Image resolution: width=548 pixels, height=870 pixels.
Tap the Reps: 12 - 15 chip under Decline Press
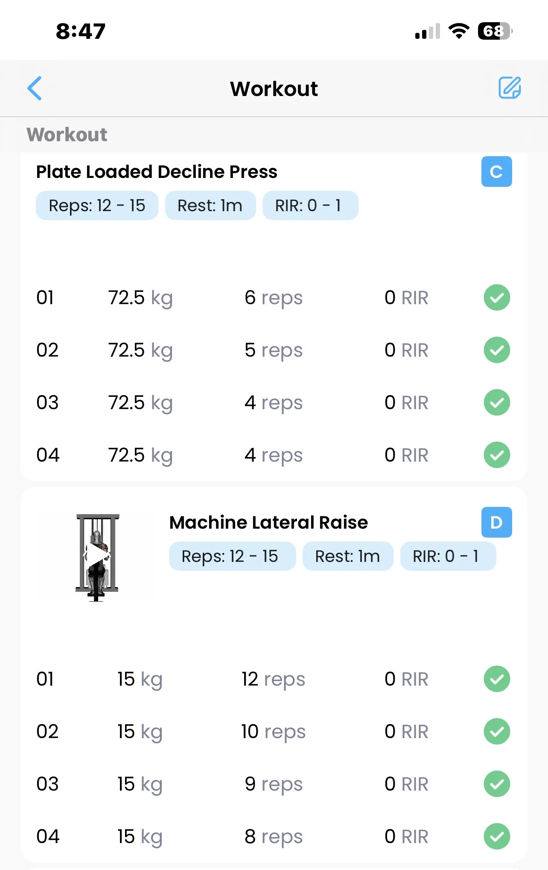click(97, 206)
